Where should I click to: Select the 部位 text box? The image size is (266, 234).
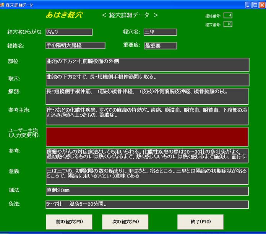pos(147,65)
